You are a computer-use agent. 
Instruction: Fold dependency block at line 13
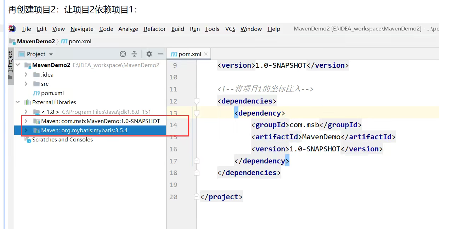(x=197, y=113)
